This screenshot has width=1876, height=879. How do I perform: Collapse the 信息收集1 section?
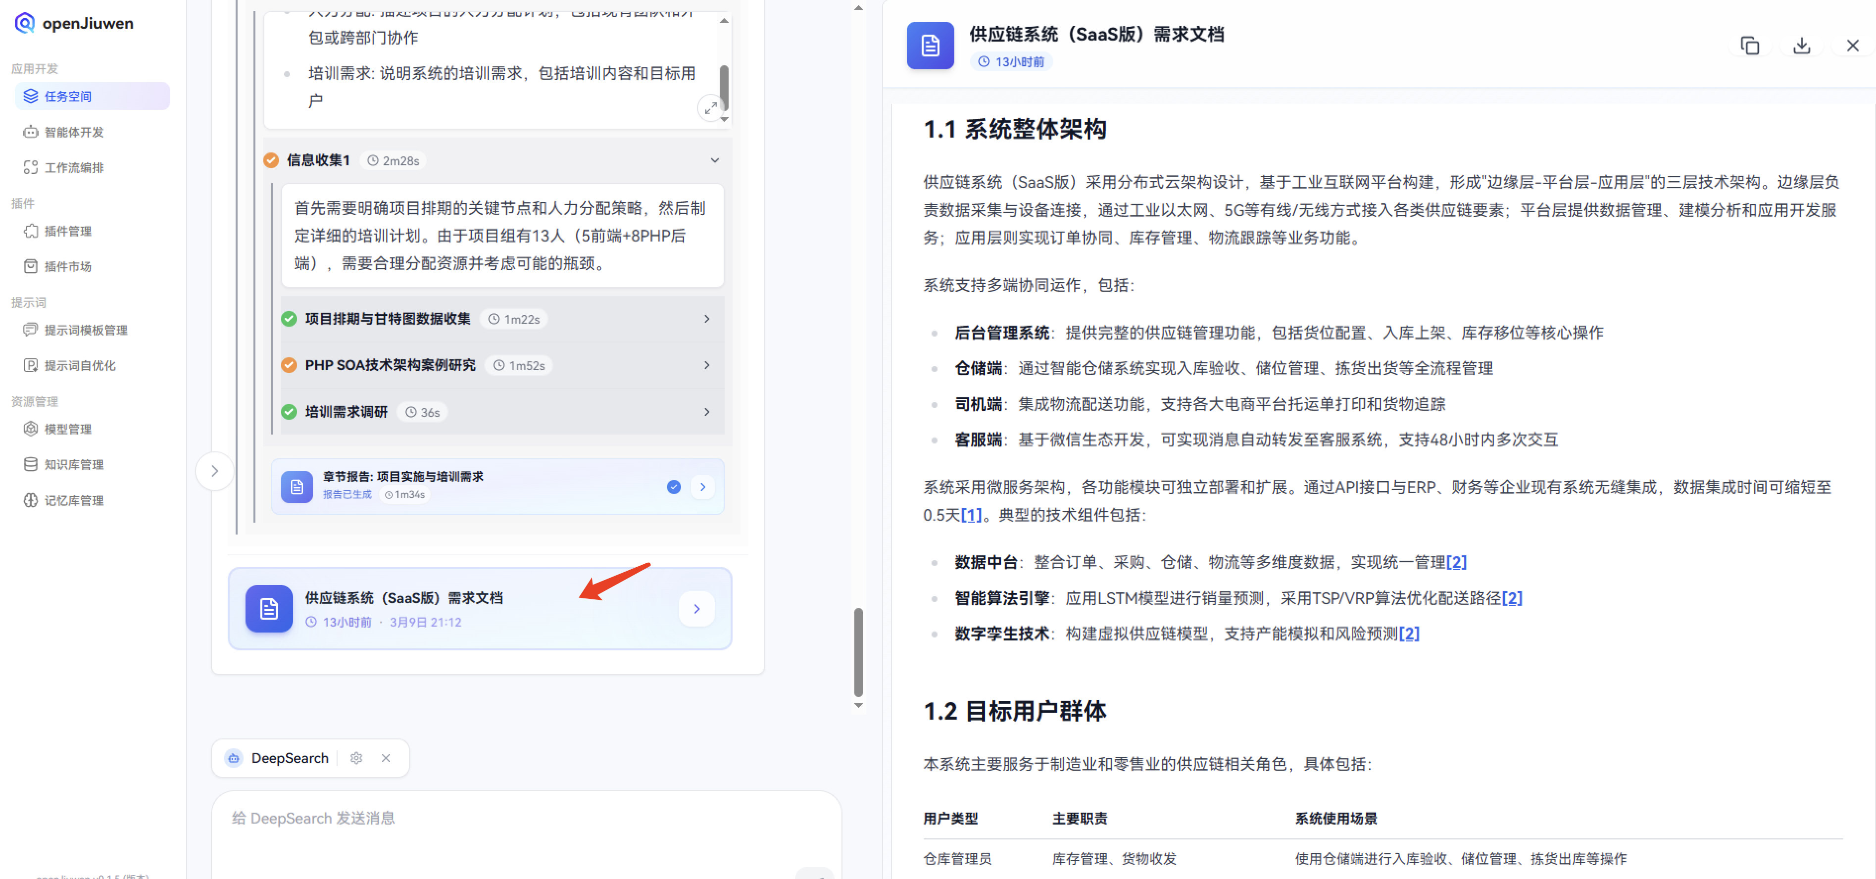pyautogui.click(x=714, y=160)
